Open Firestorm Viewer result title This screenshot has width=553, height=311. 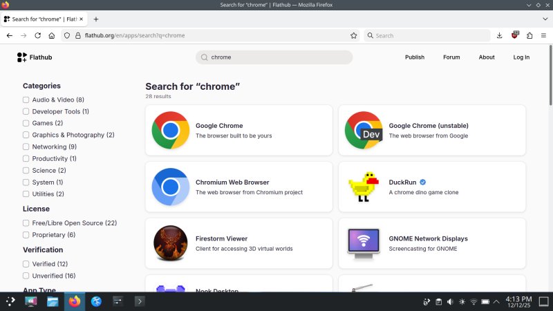tap(221, 238)
